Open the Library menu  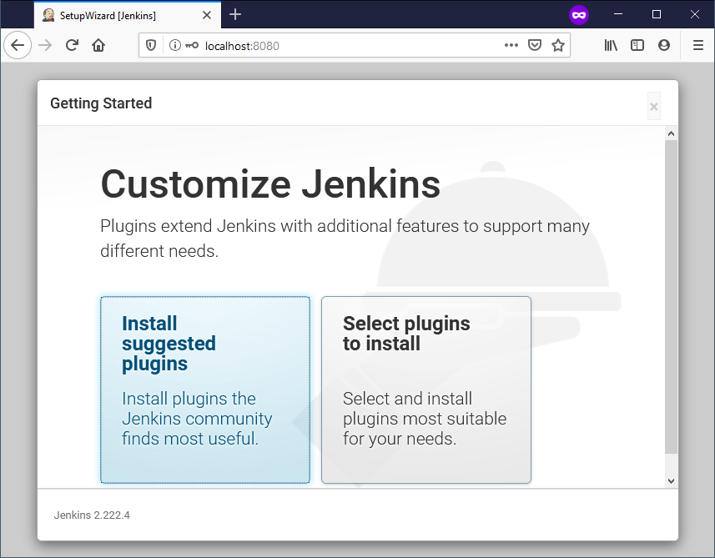point(611,46)
